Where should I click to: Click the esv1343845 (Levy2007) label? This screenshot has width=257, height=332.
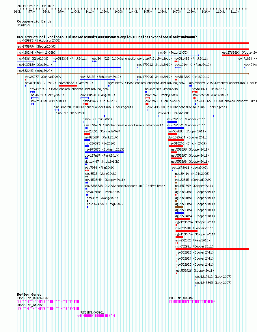pyautogui.click(x=213, y=283)
